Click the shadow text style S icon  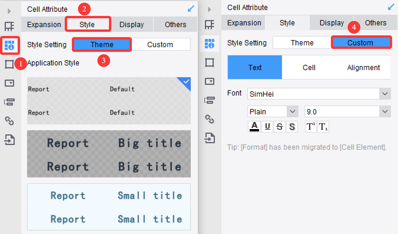291,126
